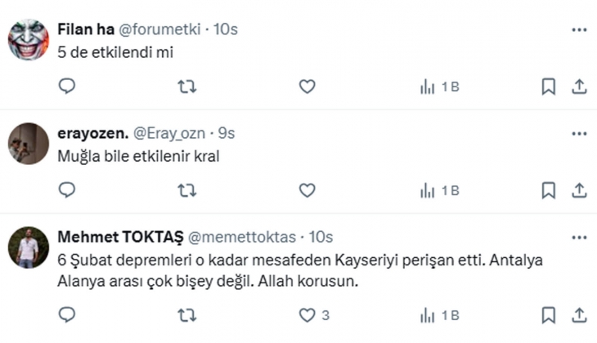
Task: Click erayozen's profile avatar
Action: click(28, 144)
